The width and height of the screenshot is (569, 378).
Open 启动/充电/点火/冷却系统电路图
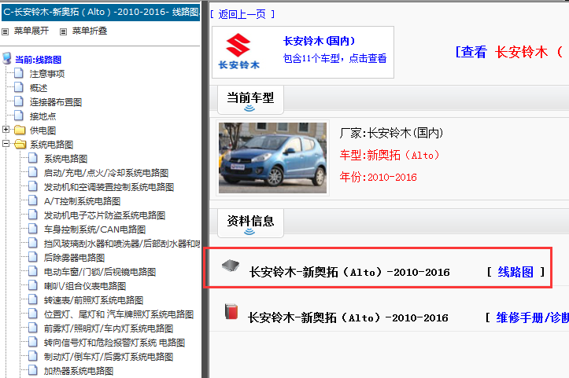tap(106, 173)
